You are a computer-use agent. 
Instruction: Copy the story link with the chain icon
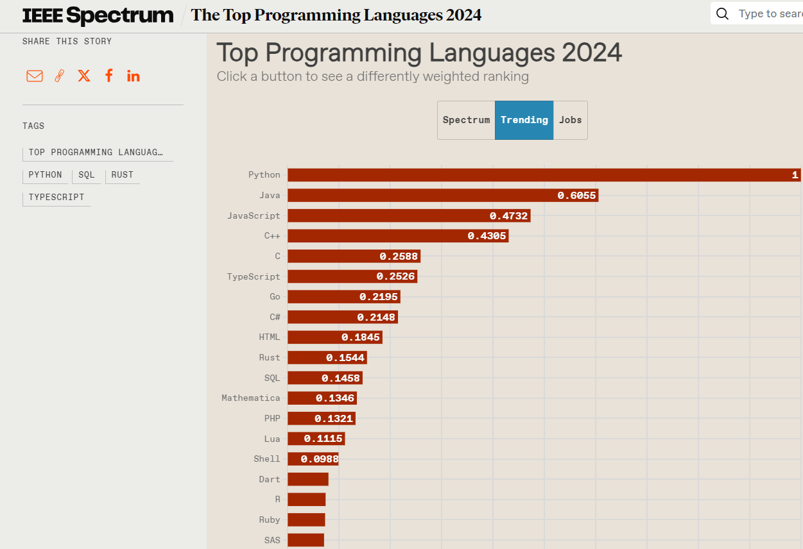(60, 76)
